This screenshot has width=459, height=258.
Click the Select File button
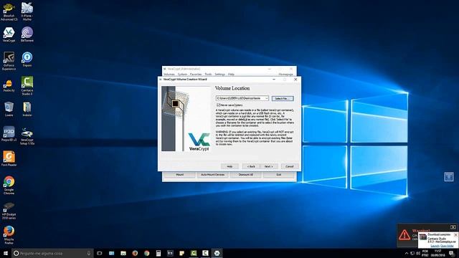point(283,99)
